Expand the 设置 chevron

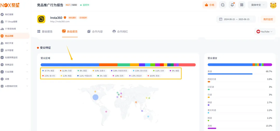[27, 79]
